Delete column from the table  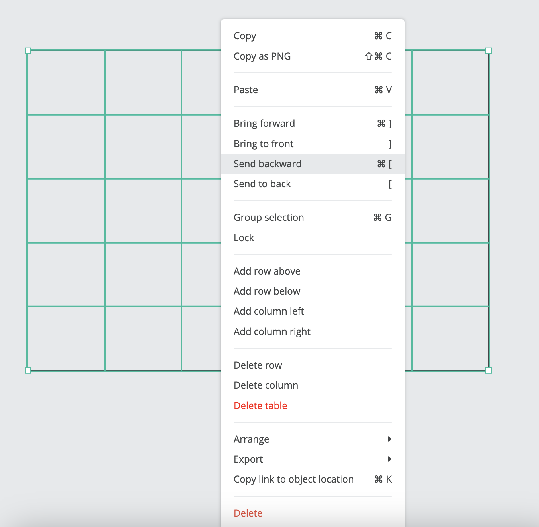pos(313,385)
